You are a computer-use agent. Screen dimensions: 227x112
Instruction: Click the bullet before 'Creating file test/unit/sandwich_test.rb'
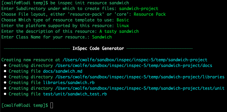(x=5, y=94)
